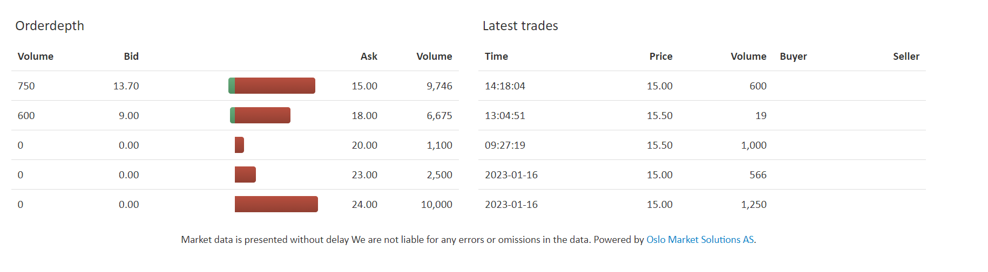The height and width of the screenshot is (272, 988).
Task: Click the depth bar for ask 18.00
Action: 260,115
